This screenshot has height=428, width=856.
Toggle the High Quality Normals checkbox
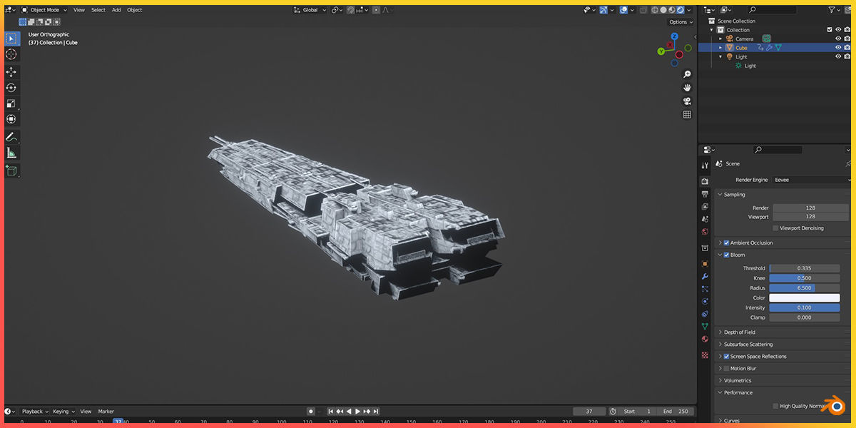point(775,406)
